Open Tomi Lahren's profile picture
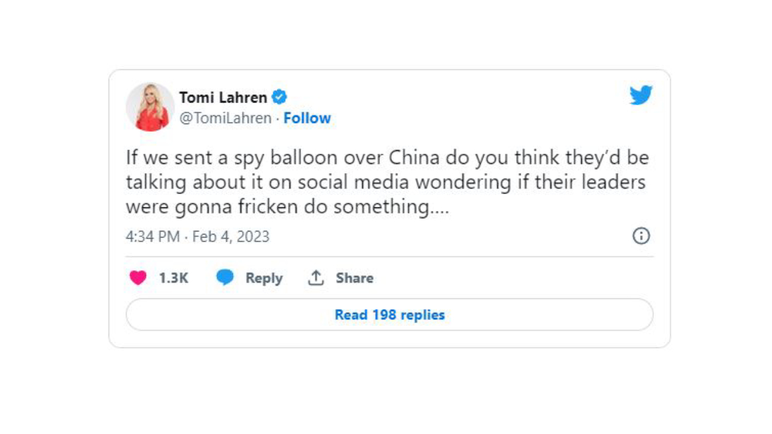Image resolution: width=772 pixels, height=434 pixels. coord(150,107)
